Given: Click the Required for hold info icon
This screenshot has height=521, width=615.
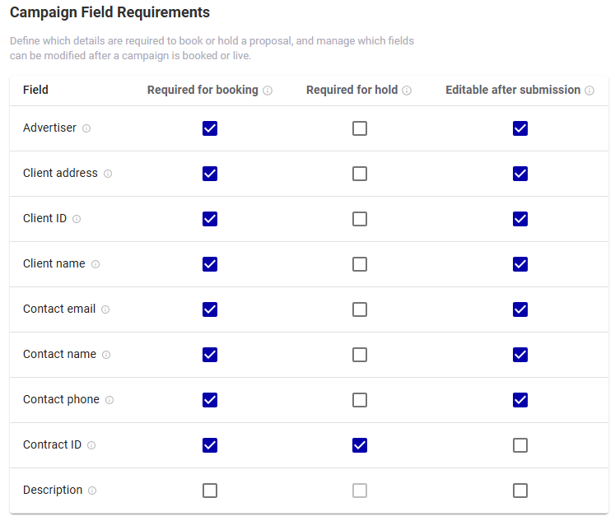Looking at the screenshot, I should click(x=407, y=91).
